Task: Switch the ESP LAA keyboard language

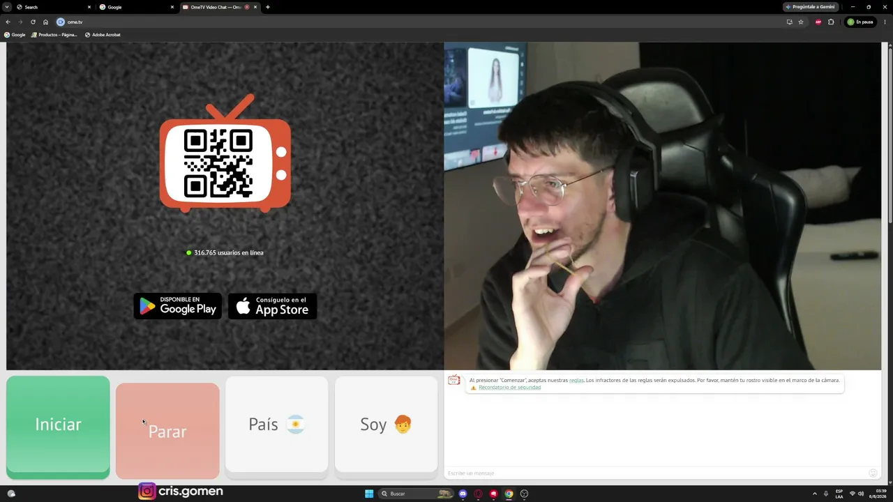Action: click(839, 494)
